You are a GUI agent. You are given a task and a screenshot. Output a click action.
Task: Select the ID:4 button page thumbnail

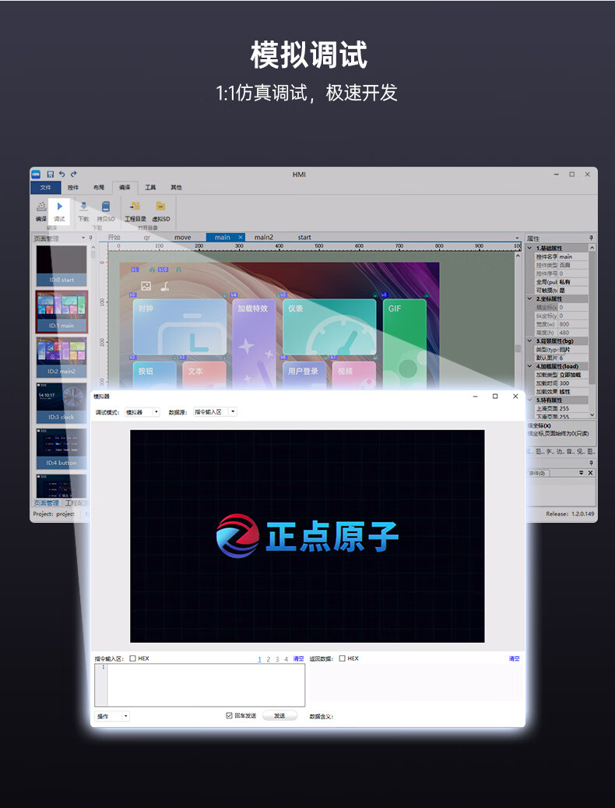coord(61,448)
